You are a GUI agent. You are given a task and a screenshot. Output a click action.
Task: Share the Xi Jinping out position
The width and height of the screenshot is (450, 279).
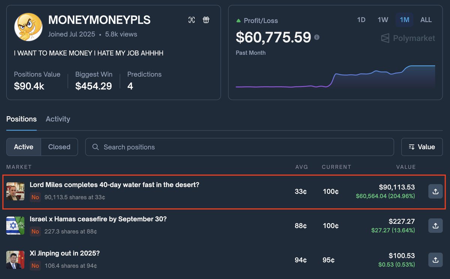[435, 259]
